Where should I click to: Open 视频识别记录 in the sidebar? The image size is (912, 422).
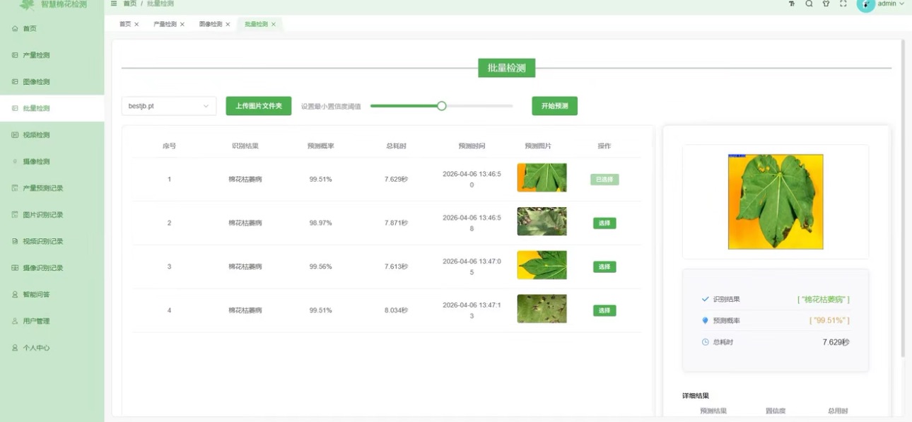coord(52,241)
